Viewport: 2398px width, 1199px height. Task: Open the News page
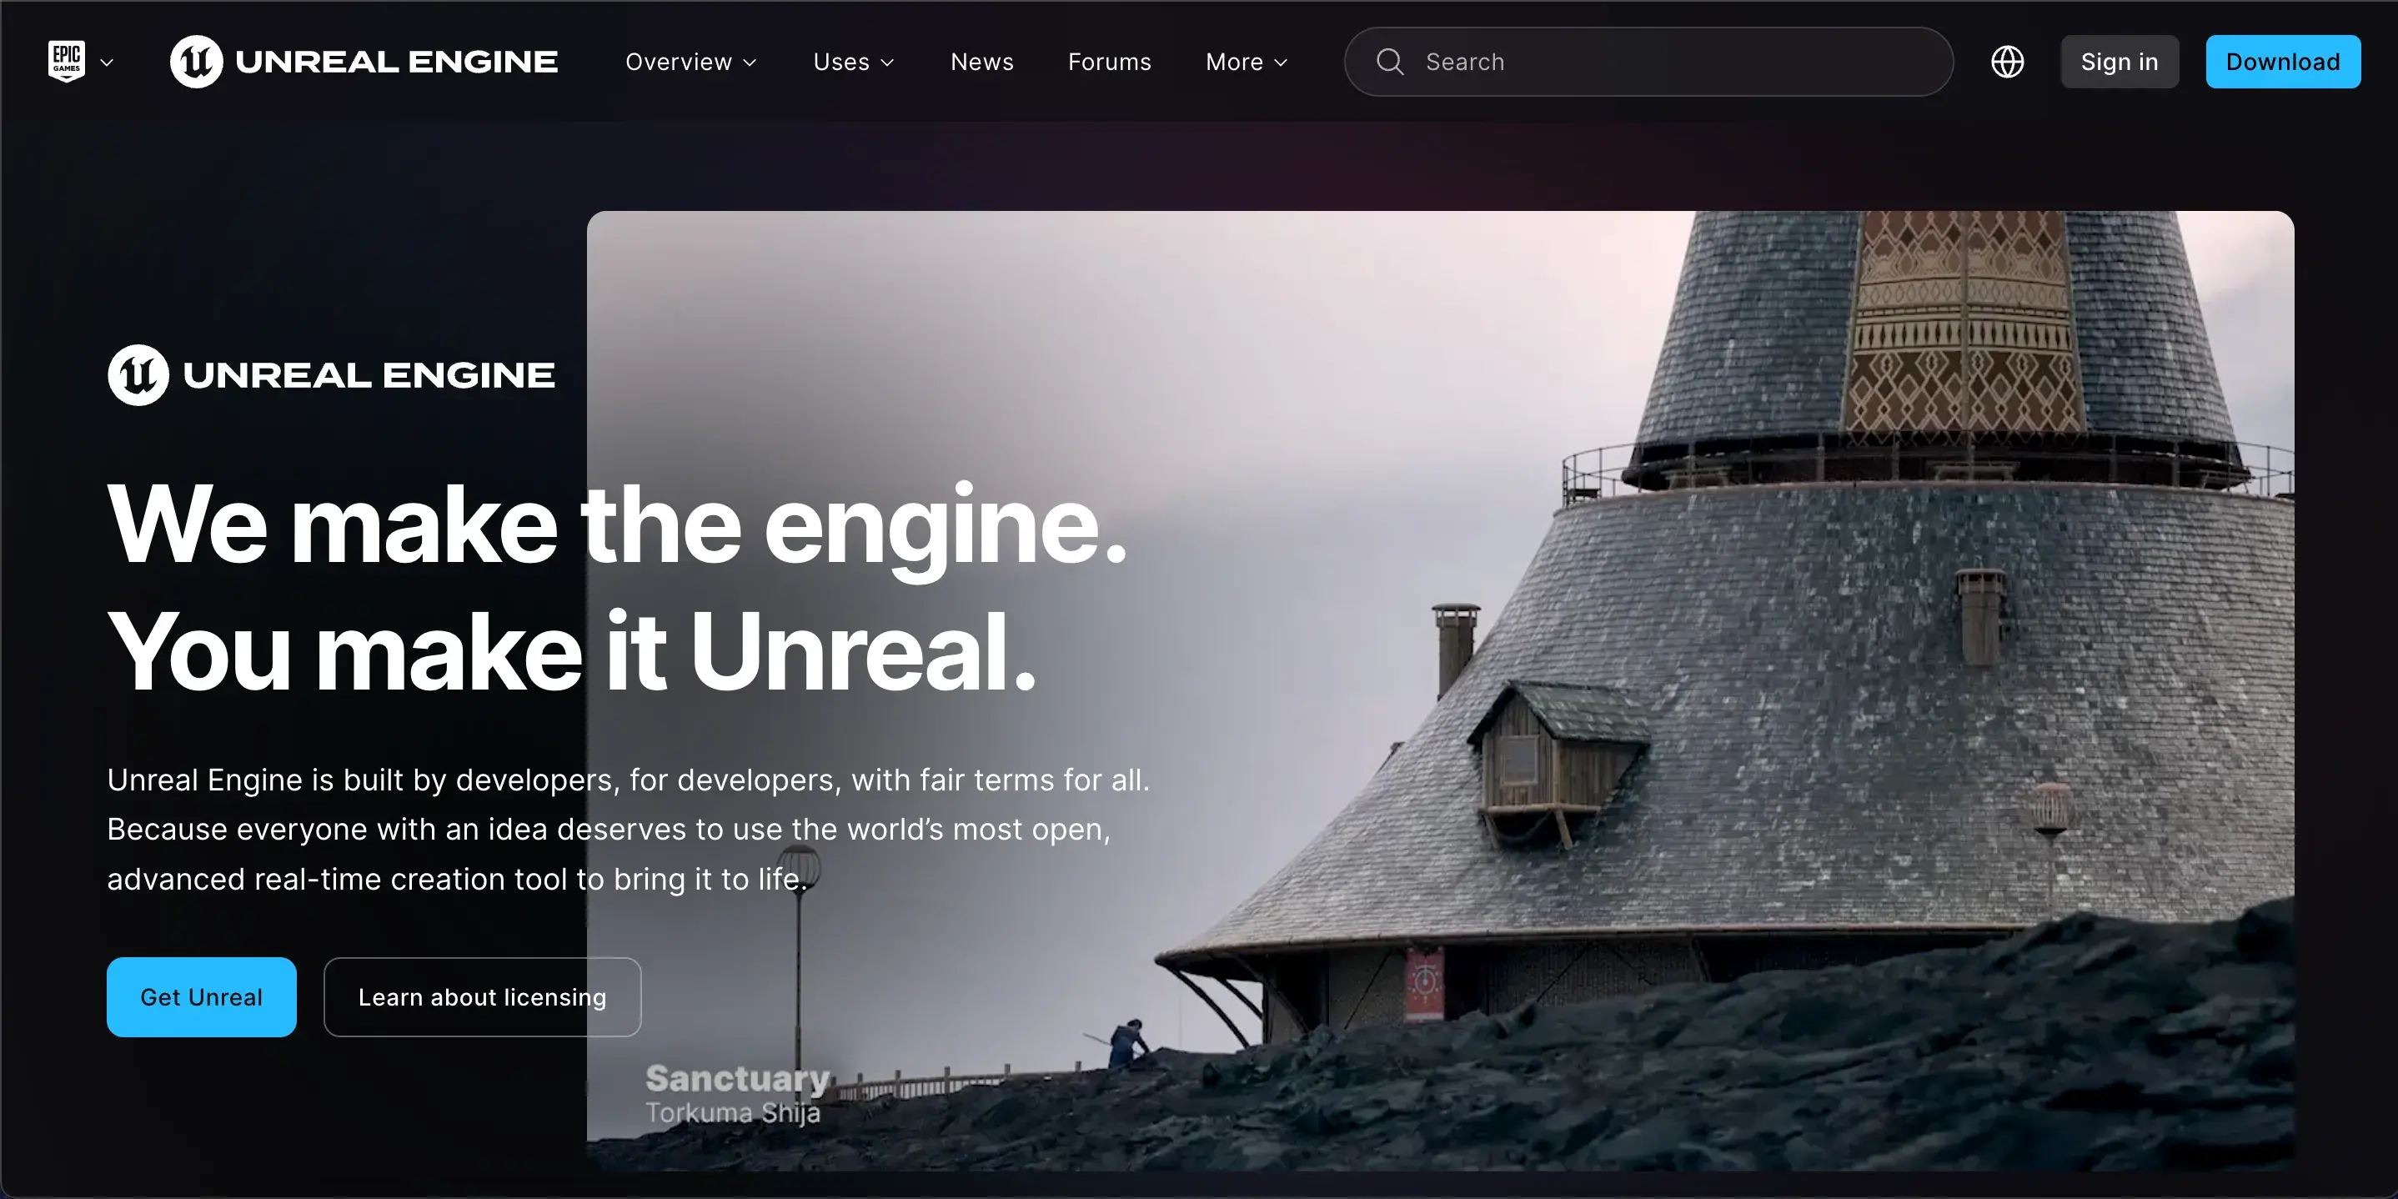(x=981, y=61)
